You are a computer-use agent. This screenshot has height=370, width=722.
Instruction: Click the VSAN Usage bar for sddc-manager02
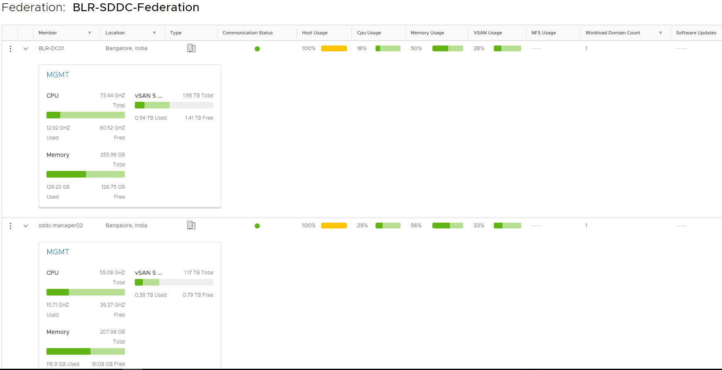[507, 226]
